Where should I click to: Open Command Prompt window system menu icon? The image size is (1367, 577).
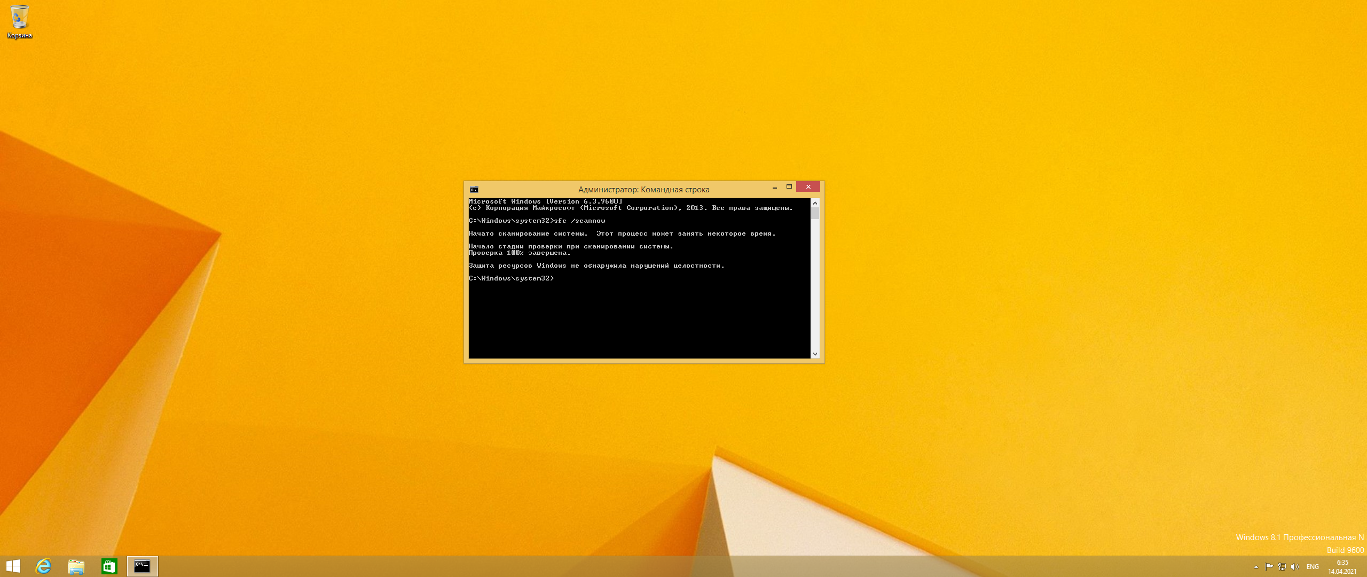coord(474,190)
